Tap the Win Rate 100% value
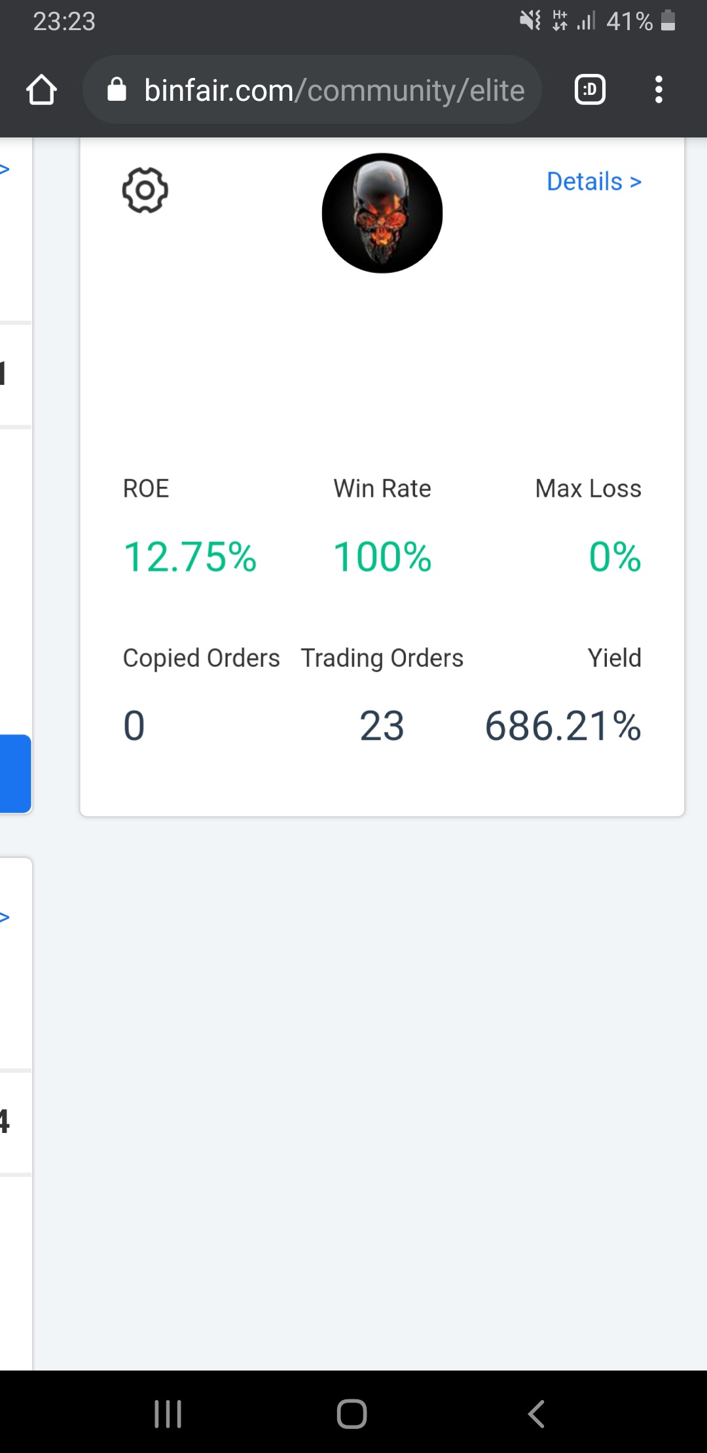The image size is (707, 1453). (x=382, y=557)
